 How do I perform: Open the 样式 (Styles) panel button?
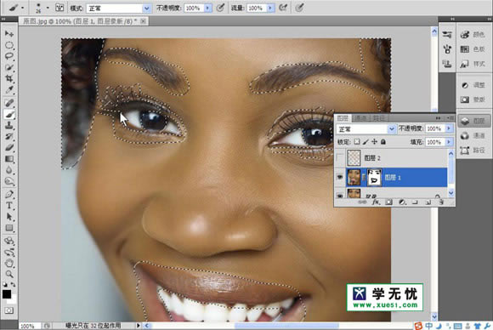click(473, 64)
